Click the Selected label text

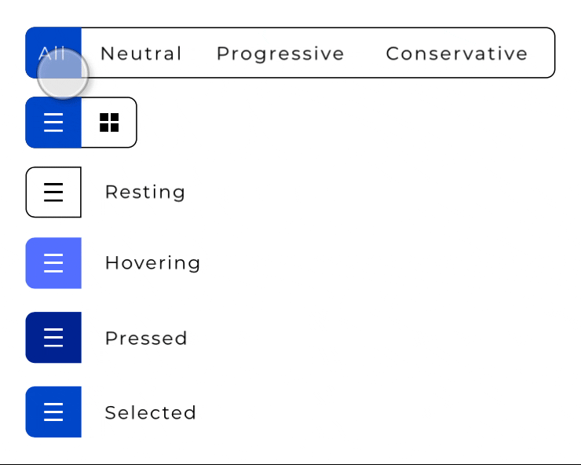click(x=151, y=412)
